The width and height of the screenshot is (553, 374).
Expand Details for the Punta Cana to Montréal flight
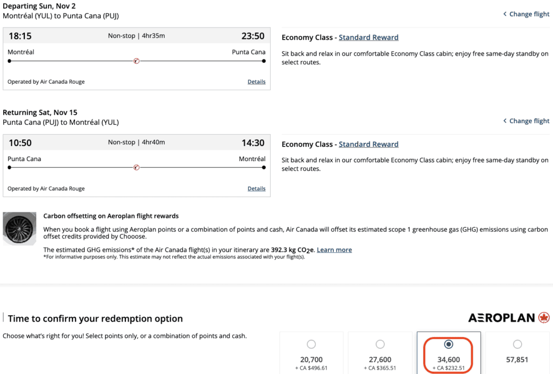pos(257,189)
